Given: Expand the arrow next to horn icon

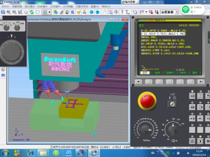Looking at the screenshot, I should (x=146, y=12).
